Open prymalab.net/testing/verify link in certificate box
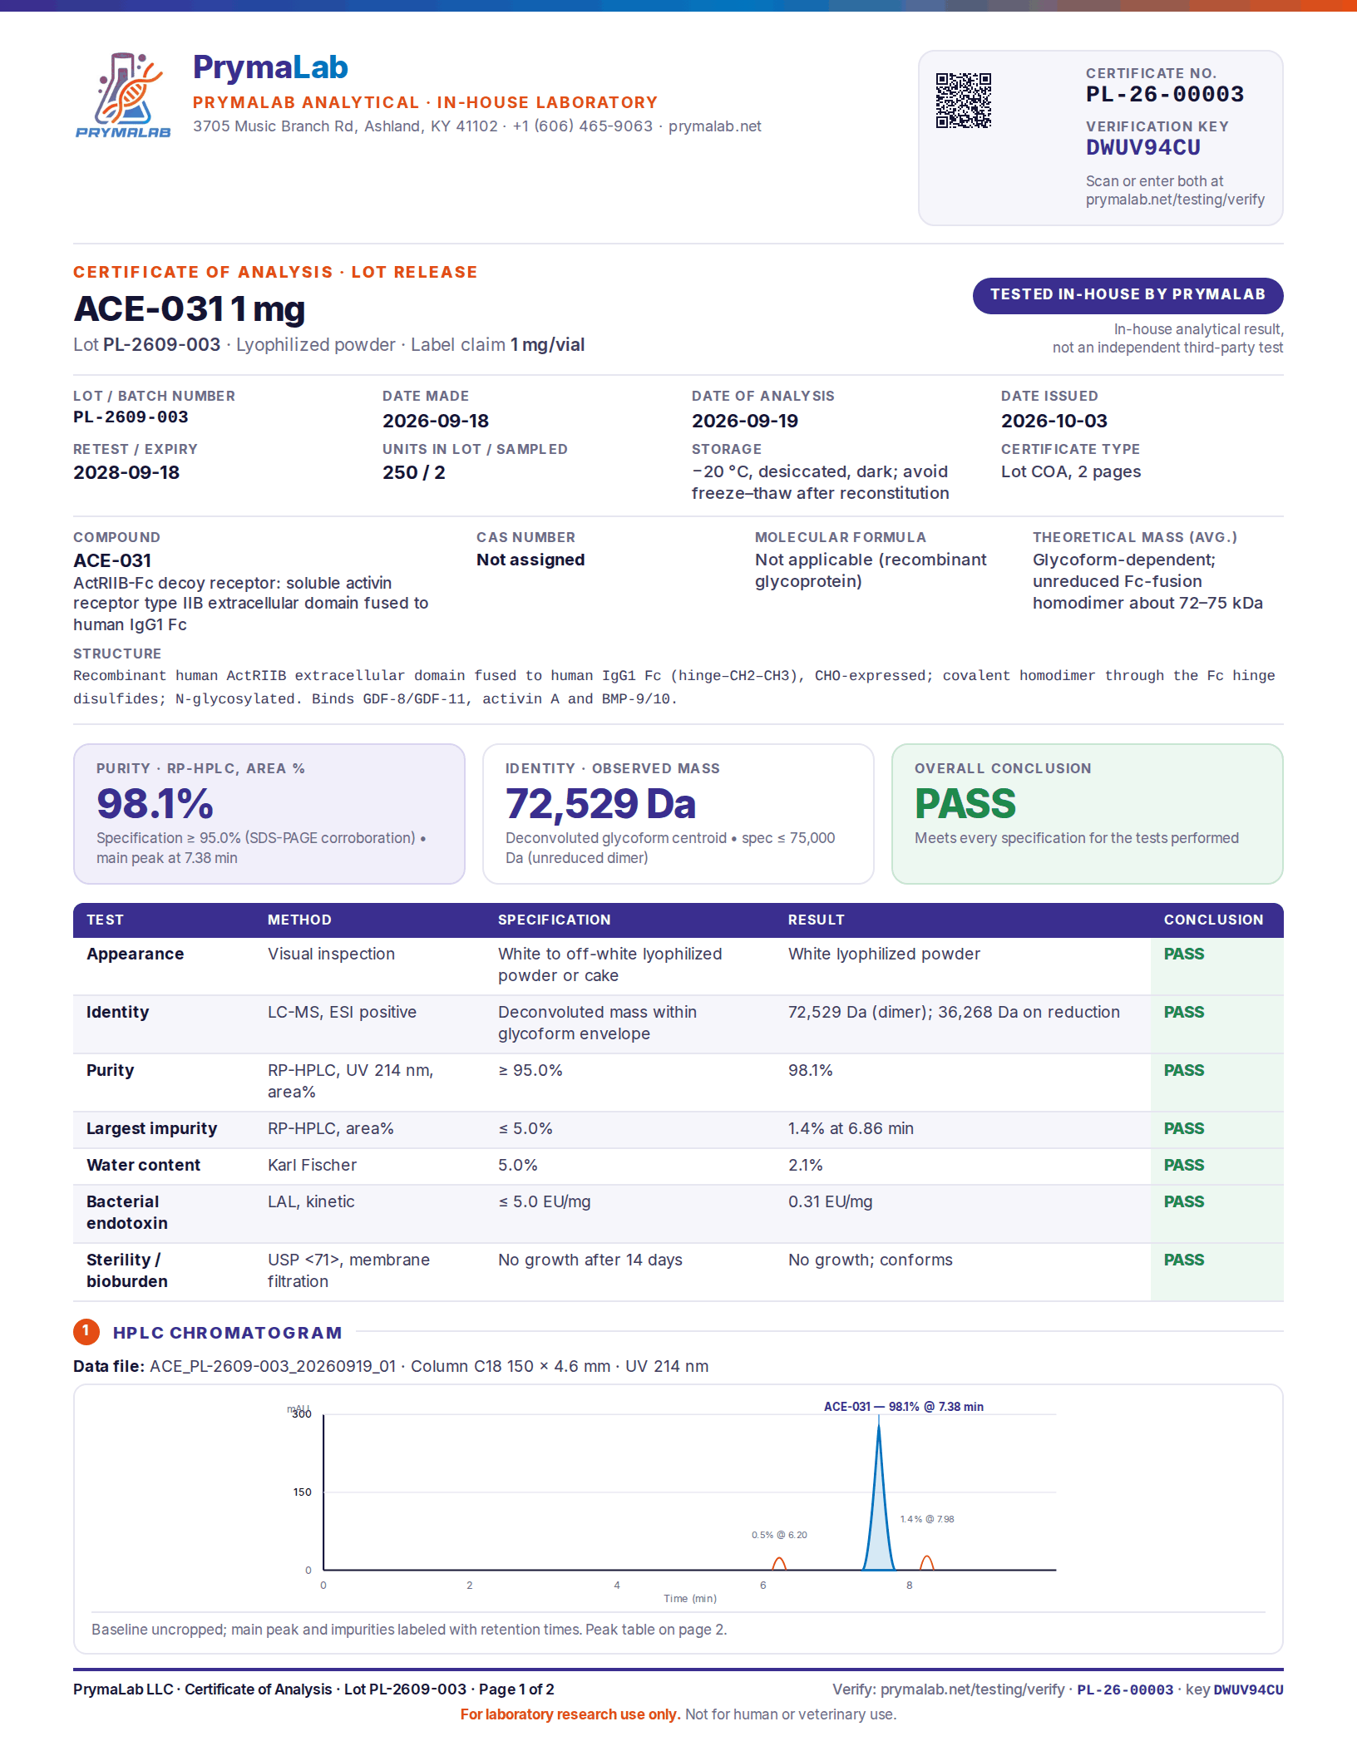This screenshot has height=1756, width=1357. coord(1175,200)
